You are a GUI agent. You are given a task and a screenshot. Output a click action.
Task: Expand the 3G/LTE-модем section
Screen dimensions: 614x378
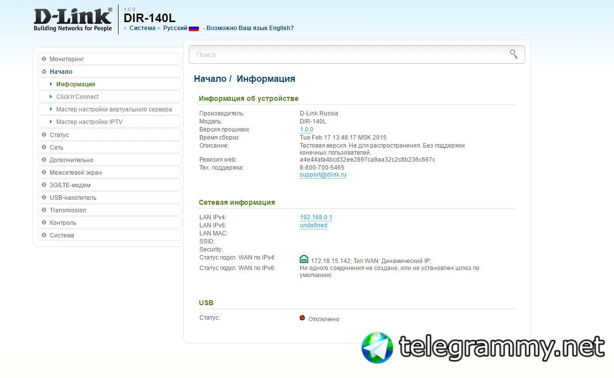click(109, 185)
